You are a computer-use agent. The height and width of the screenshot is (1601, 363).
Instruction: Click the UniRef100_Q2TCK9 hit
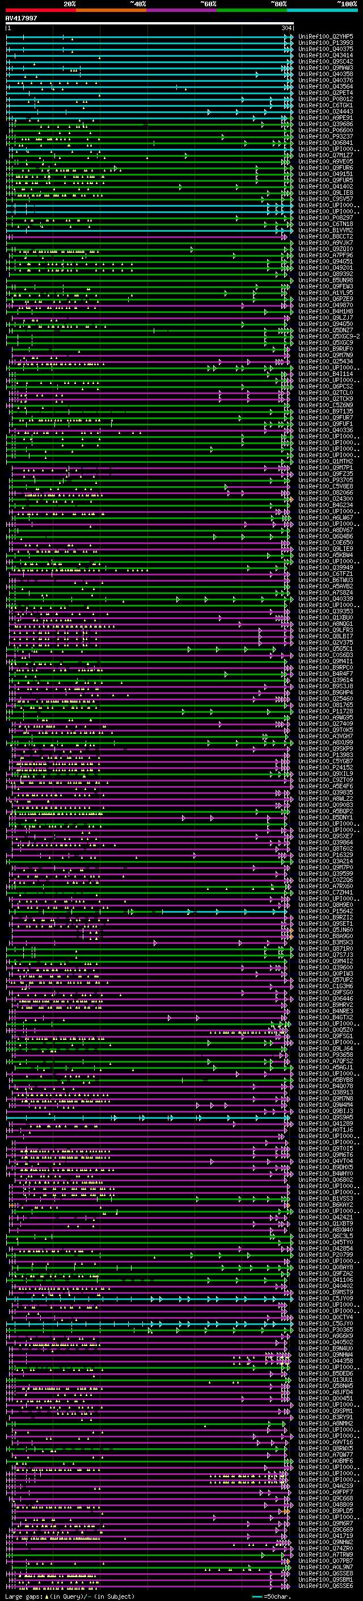(x=326, y=399)
